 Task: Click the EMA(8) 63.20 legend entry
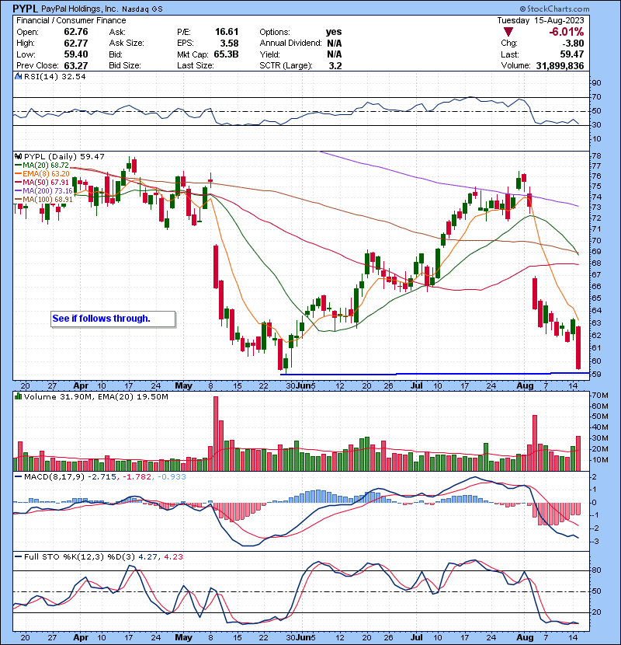[42, 174]
